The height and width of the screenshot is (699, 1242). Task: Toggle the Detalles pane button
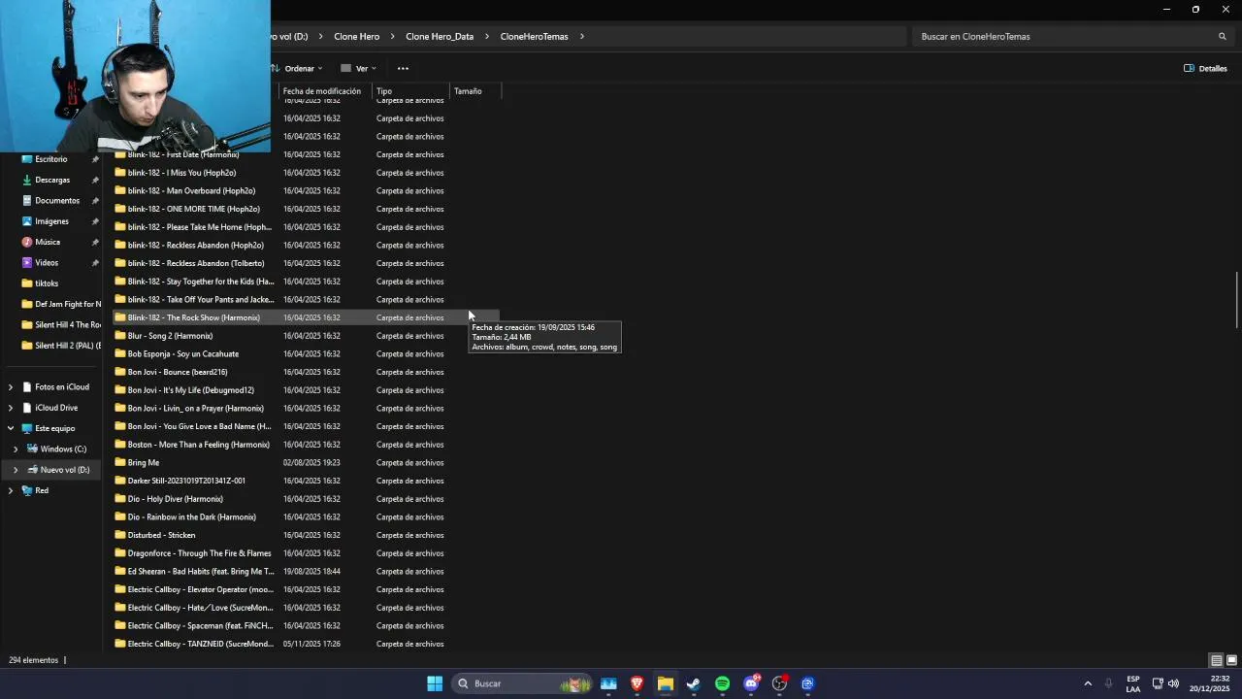click(x=1206, y=68)
